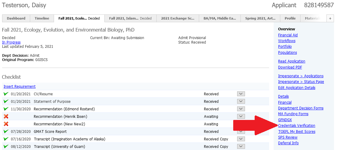337x150 pixels.
Task: Click the Edit Application Details link
Action: (297, 88)
